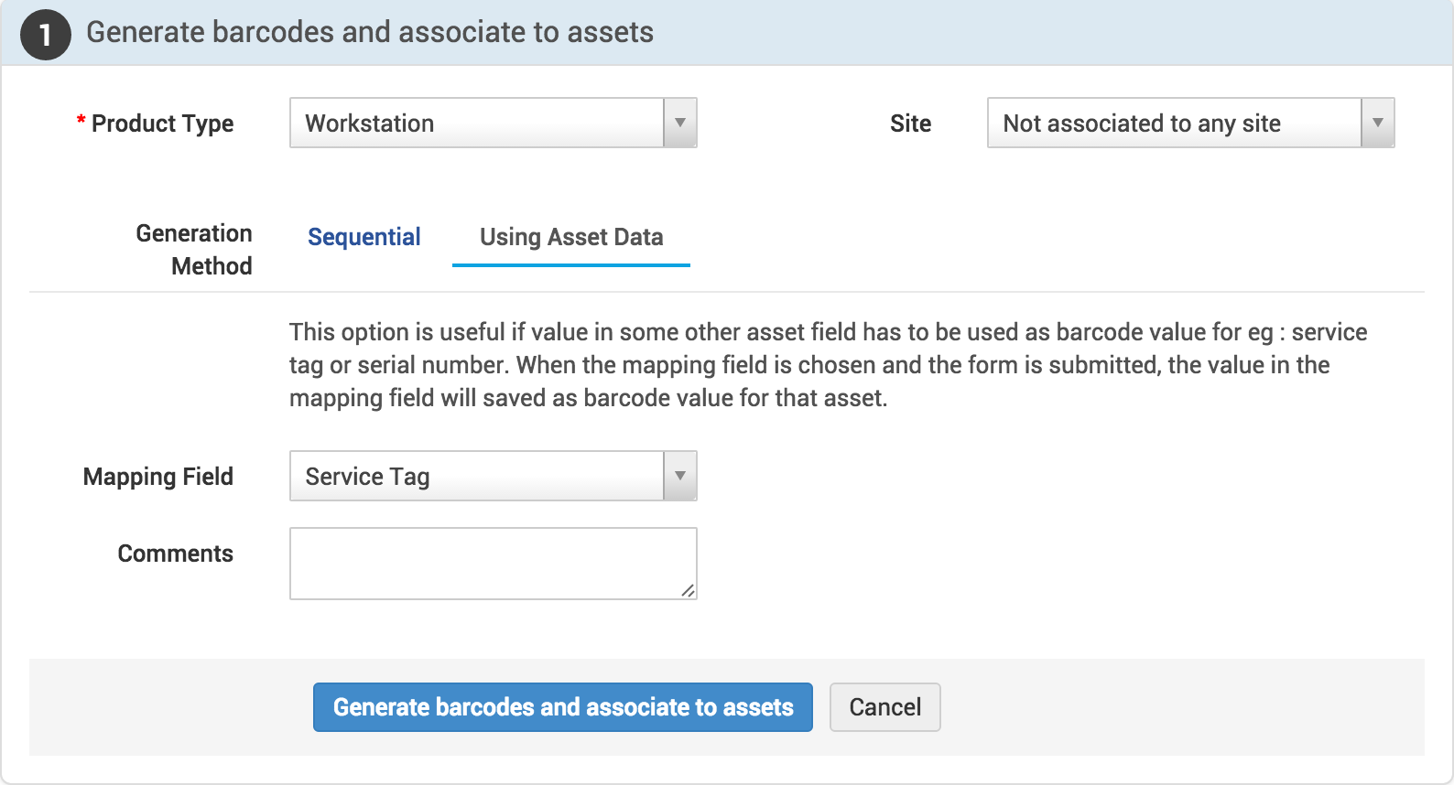Switch to the Sequential tab
1454x785 pixels.
[x=363, y=237]
